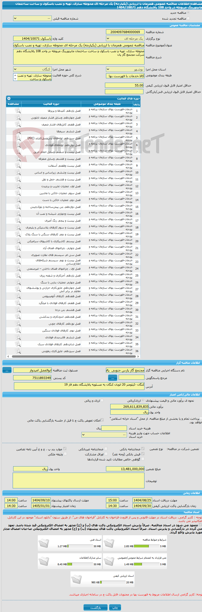Click the بازگشت button

(96, 608)
